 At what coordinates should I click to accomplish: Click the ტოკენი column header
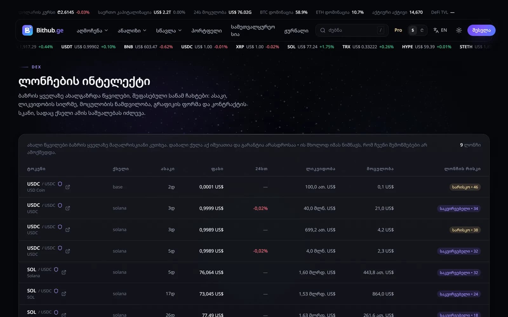[x=36, y=169]
